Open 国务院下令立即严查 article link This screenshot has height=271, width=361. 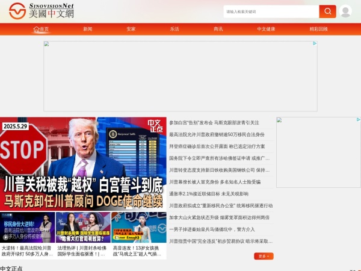pyautogui.click(x=220, y=158)
